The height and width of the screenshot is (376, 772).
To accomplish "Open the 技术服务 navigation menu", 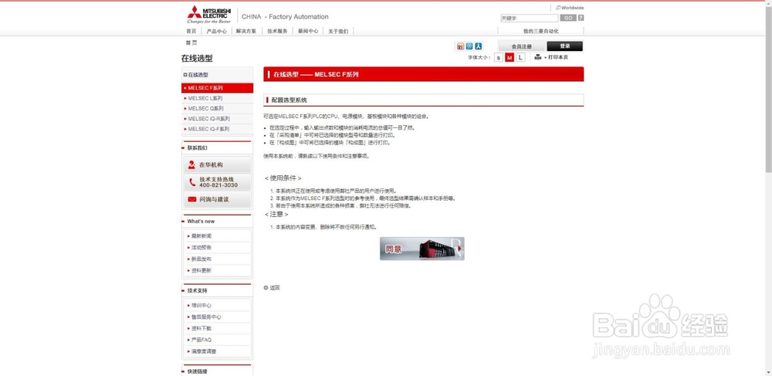I will [x=278, y=31].
